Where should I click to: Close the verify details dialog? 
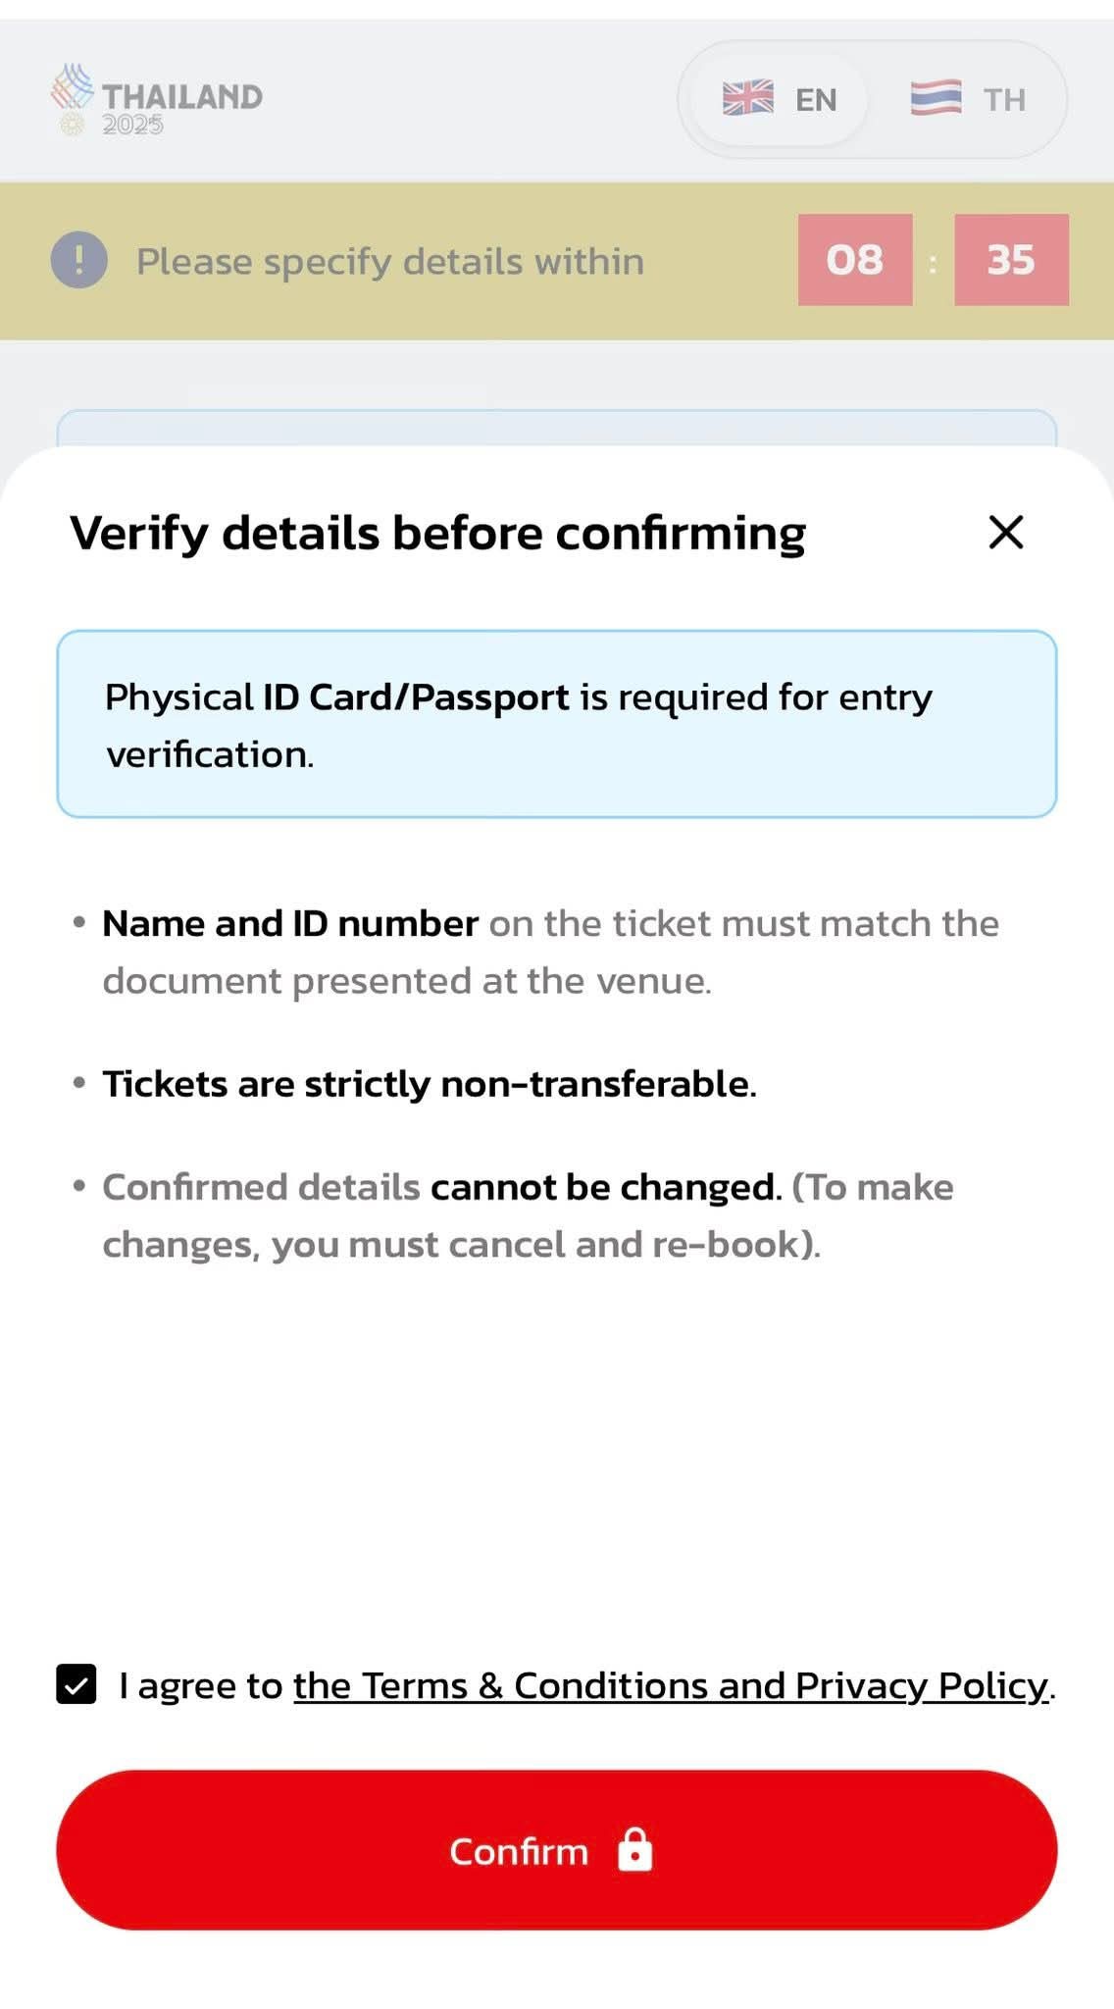pyautogui.click(x=1006, y=533)
